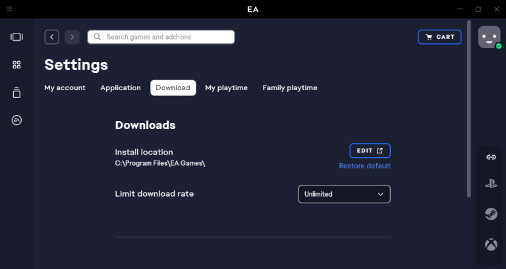Open the downloads manager sidebar icon
Image resolution: width=506 pixels, height=269 pixels.
(16, 93)
